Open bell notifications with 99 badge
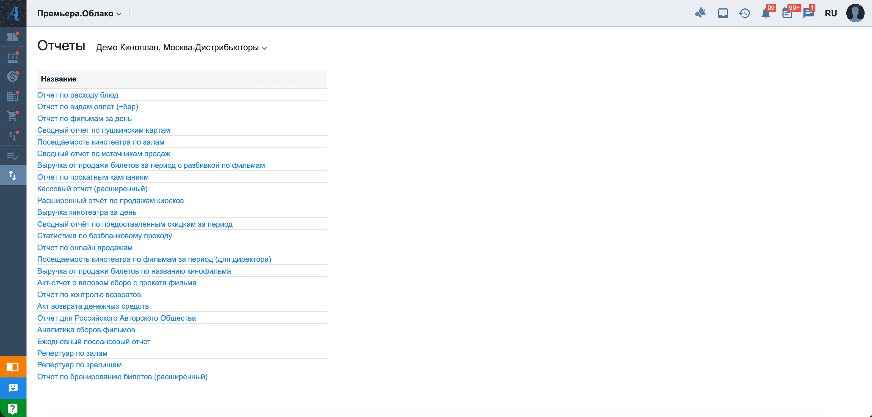Viewport: 872px width, 417px height. click(766, 13)
